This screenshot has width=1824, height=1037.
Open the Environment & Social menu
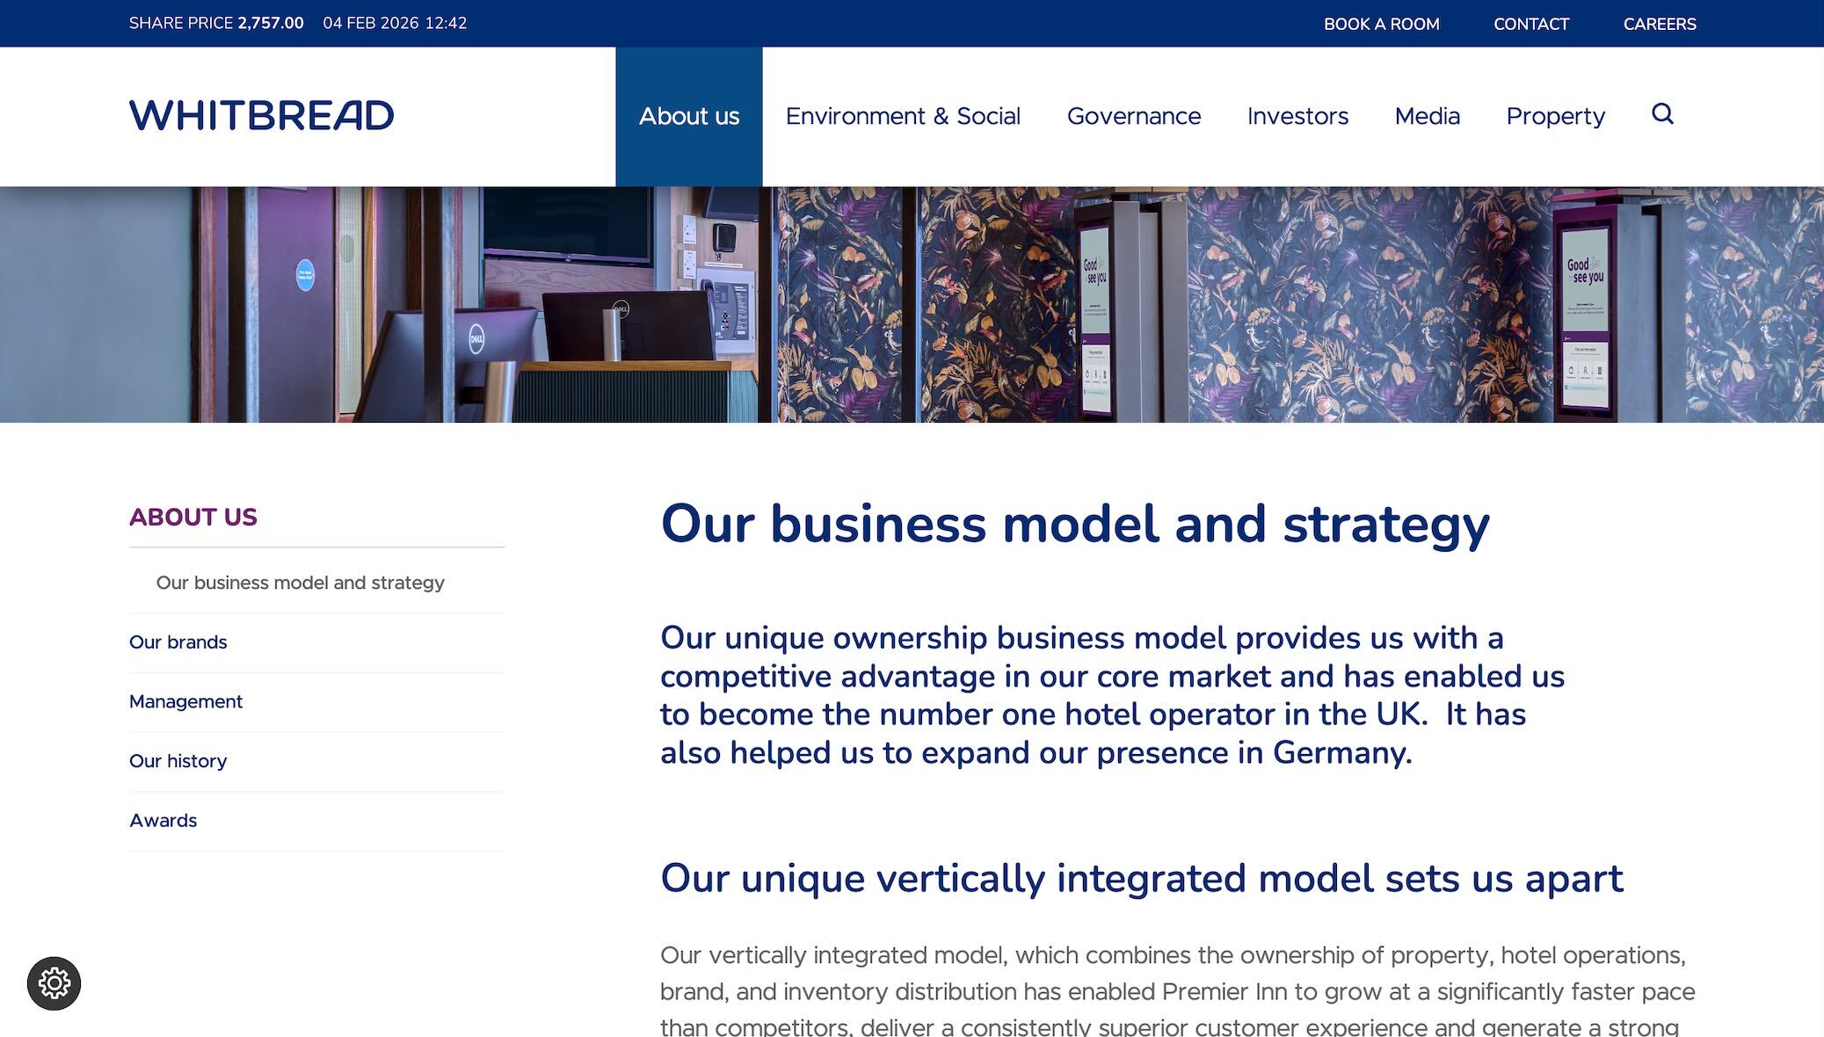[x=902, y=116]
